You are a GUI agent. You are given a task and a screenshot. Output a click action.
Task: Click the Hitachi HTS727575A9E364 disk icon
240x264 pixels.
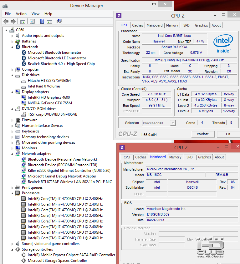[x=24, y=82]
